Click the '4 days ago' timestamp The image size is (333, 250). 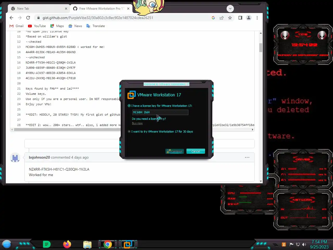(x=80, y=157)
